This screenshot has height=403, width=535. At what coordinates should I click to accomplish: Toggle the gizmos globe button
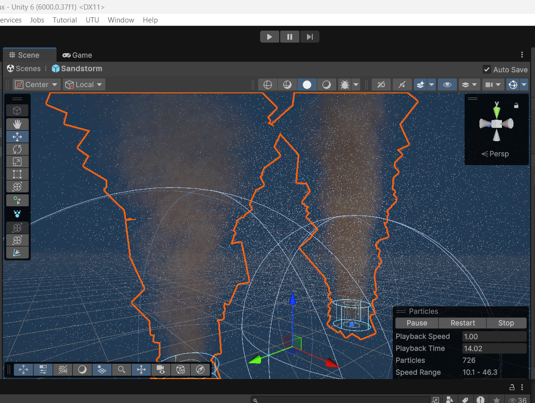pos(513,85)
